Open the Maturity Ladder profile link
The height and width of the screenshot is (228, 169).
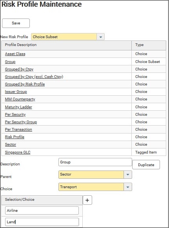[x=18, y=107]
